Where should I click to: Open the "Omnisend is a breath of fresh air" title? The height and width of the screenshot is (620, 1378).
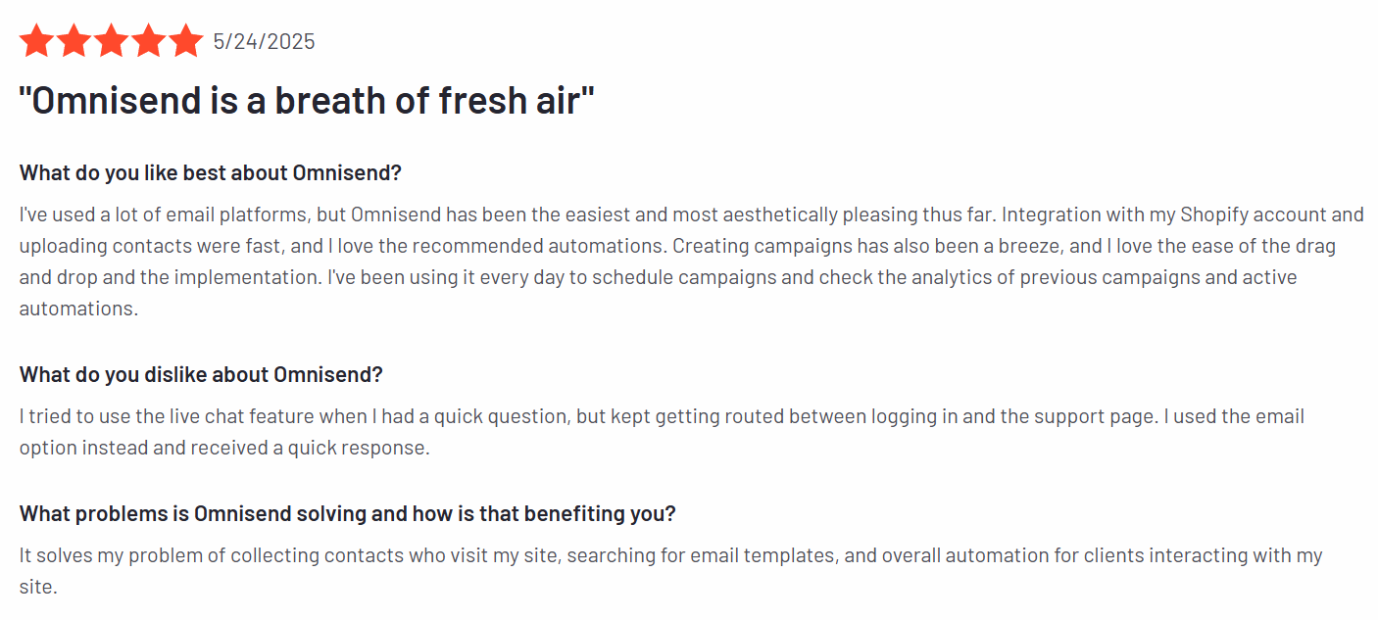click(x=308, y=101)
